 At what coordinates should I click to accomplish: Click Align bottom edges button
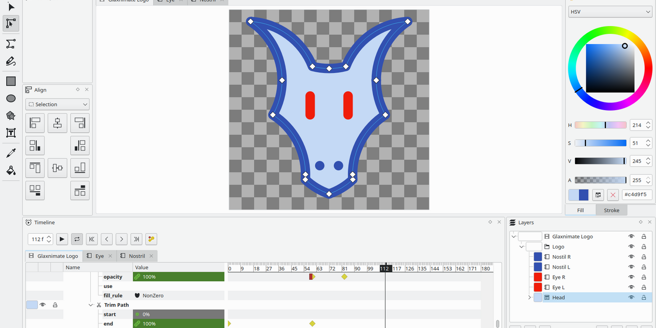[x=80, y=168]
